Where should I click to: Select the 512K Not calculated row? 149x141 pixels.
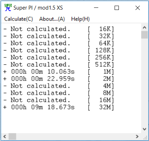pos(59,65)
